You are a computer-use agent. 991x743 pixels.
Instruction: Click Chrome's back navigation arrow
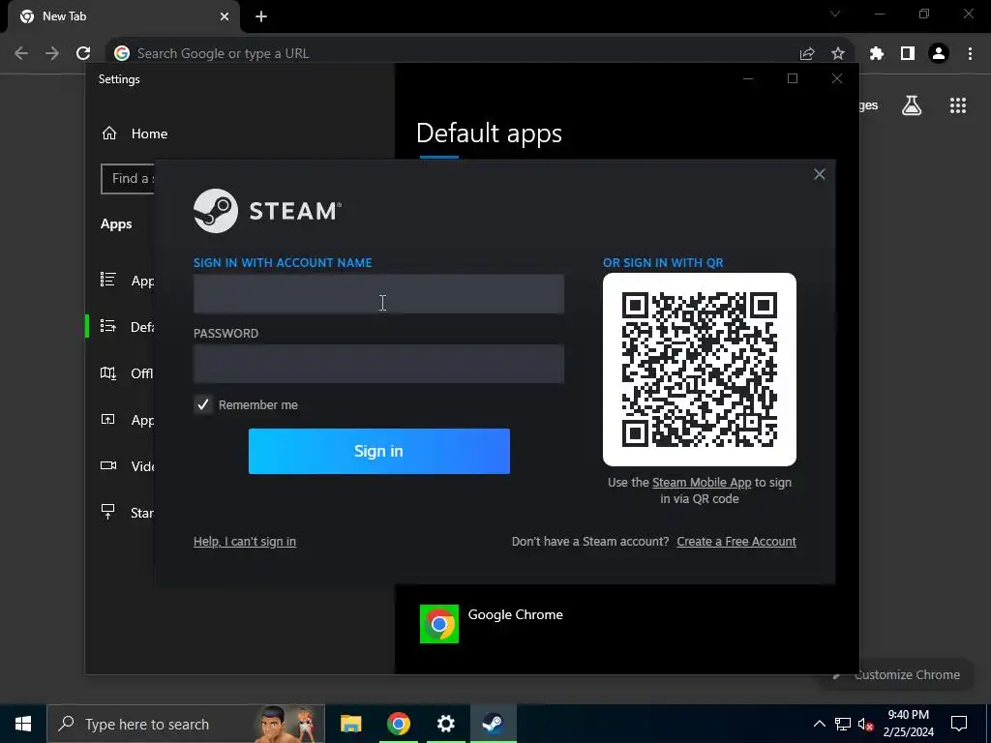[21, 53]
